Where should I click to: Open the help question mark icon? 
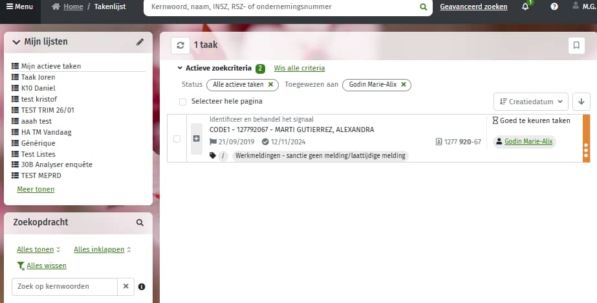pyautogui.click(x=554, y=6)
